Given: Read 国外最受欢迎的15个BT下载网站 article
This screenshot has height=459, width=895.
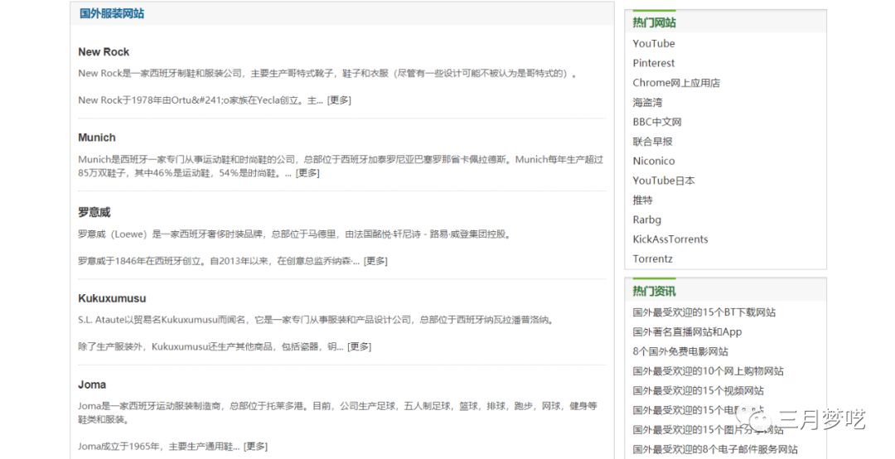Looking at the screenshot, I should [x=704, y=312].
